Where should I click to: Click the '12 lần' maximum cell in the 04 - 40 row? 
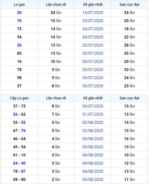pyautogui.click(x=129, y=163)
